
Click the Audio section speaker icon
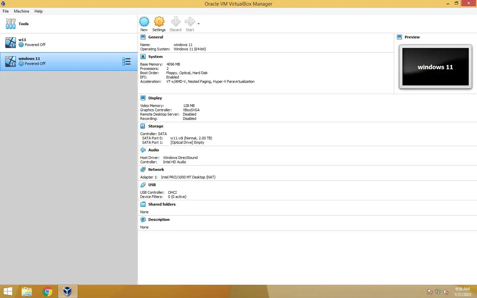coord(143,150)
